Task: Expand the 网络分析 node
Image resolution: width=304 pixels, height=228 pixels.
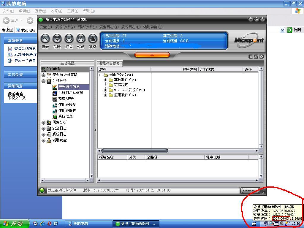Action: pyautogui.click(x=43, y=123)
